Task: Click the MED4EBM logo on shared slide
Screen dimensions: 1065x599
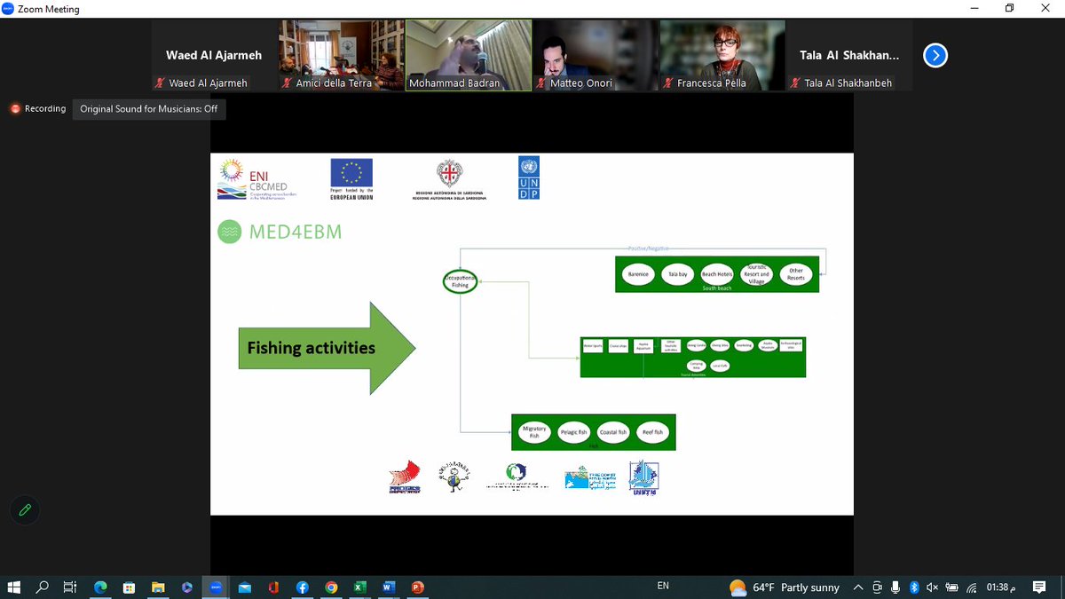Action: coord(280,233)
